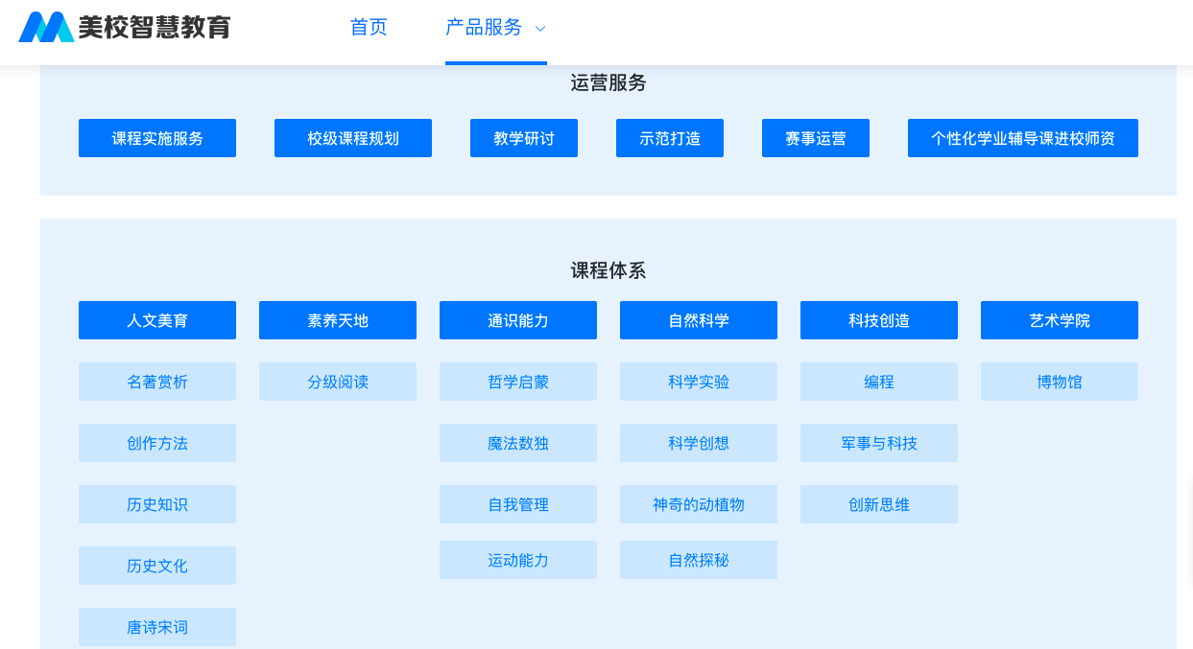Screen dimensions: 1193x649
Task: Open 个性化学业辅导课进校师资 service
Action: click(1022, 137)
